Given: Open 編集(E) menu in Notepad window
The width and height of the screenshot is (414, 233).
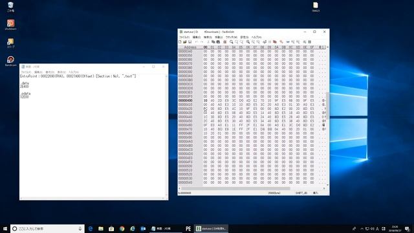Looking at the screenshot, I should pos(38,72).
